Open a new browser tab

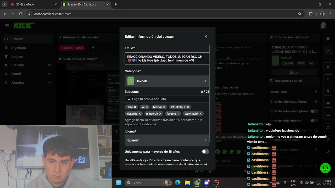[116, 4]
